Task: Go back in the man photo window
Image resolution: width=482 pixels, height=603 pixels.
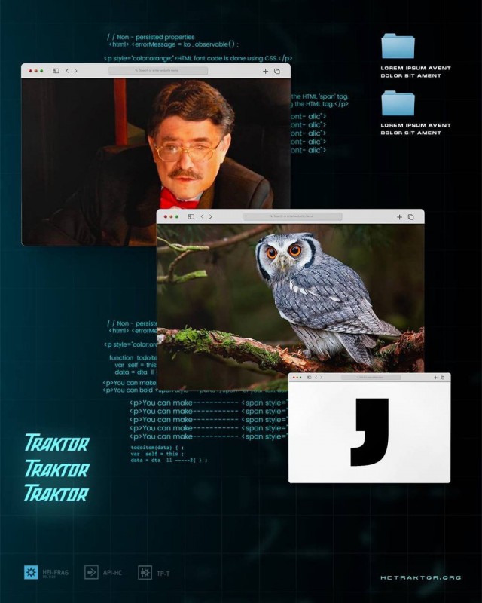Action: [67, 71]
